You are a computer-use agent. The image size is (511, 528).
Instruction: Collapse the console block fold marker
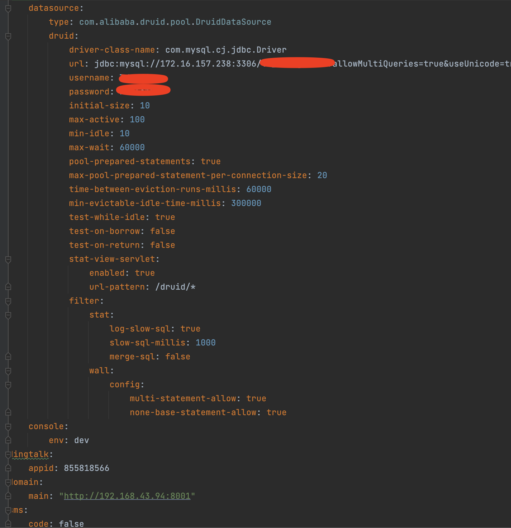8,427
